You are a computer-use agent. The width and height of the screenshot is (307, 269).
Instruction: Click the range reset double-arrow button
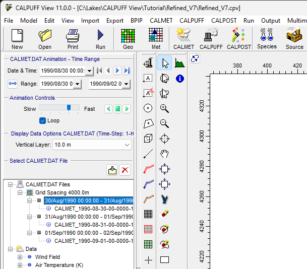[13, 84]
